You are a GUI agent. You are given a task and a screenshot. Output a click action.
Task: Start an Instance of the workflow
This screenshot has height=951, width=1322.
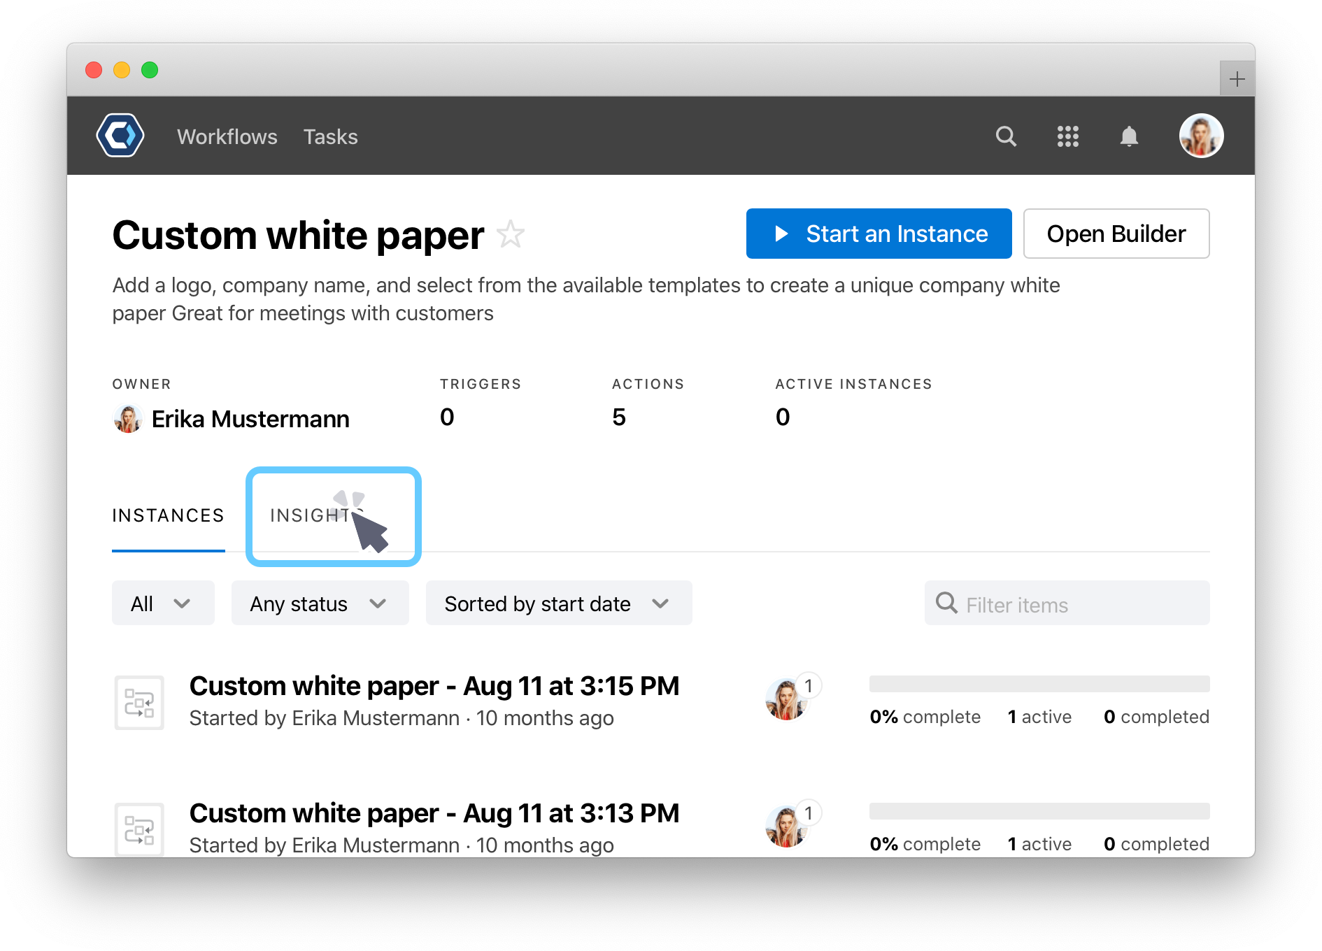coord(879,234)
